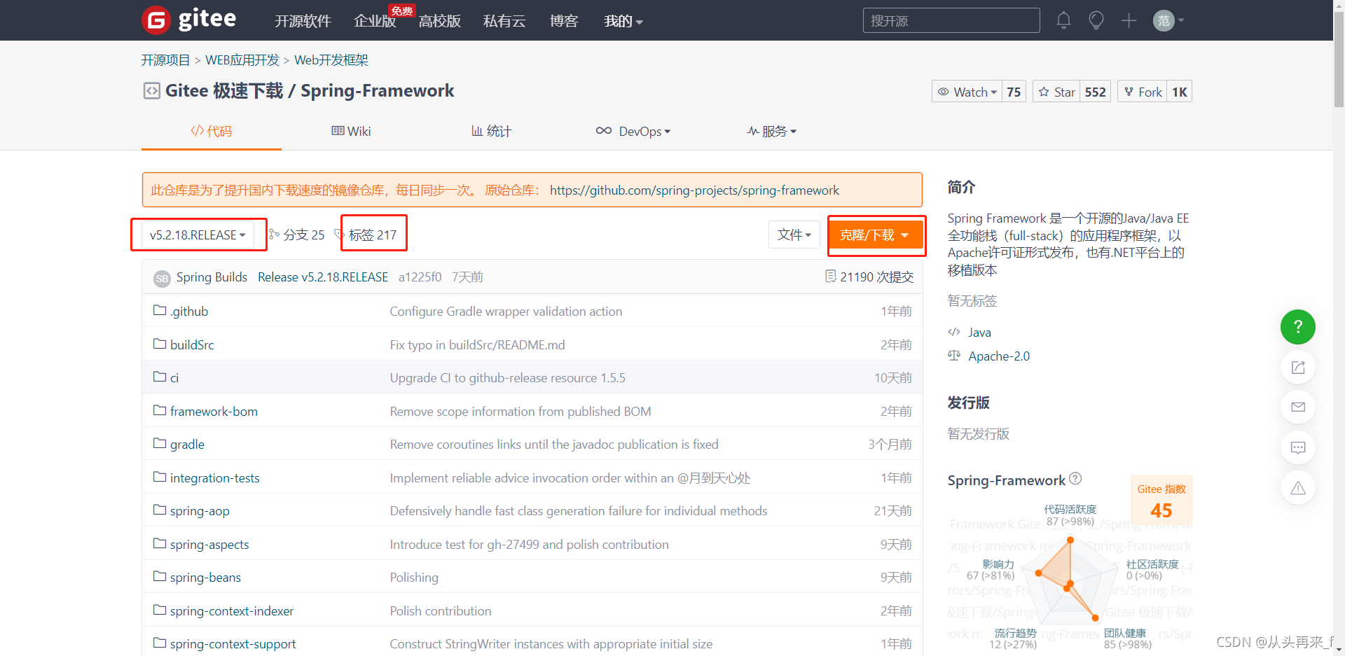Open the spring-beans folder
This screenshot has width=1345, height=656.
205,577
